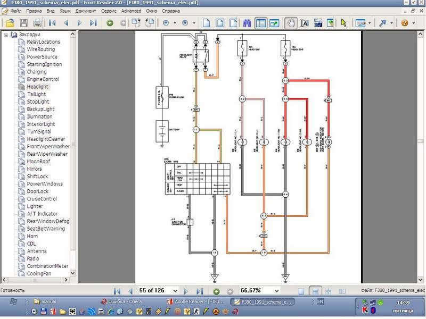The width and height of the screenshot is (426, 319).
Task: Select the yellow arrow annotation selection tool
Action: point(343,23)
